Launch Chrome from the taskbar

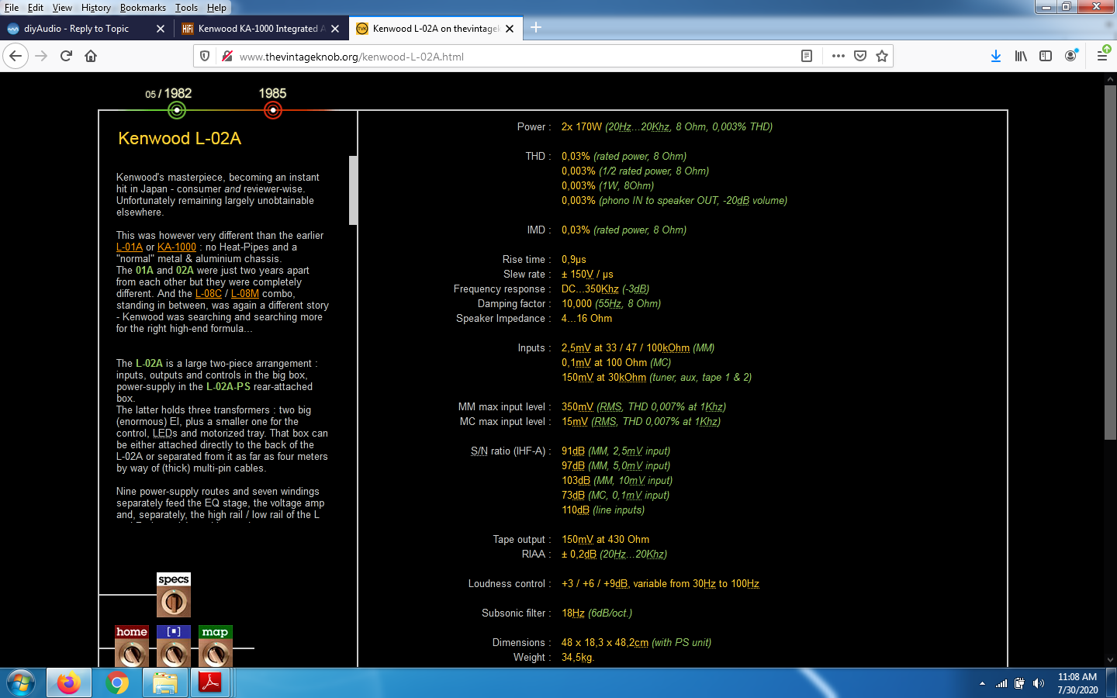tap(117, 683)
